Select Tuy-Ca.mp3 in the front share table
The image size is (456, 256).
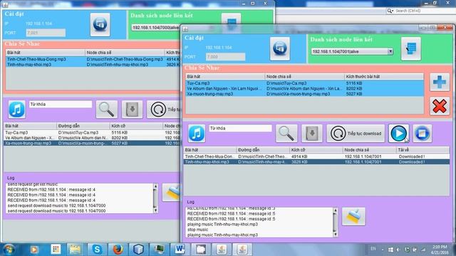304,83
